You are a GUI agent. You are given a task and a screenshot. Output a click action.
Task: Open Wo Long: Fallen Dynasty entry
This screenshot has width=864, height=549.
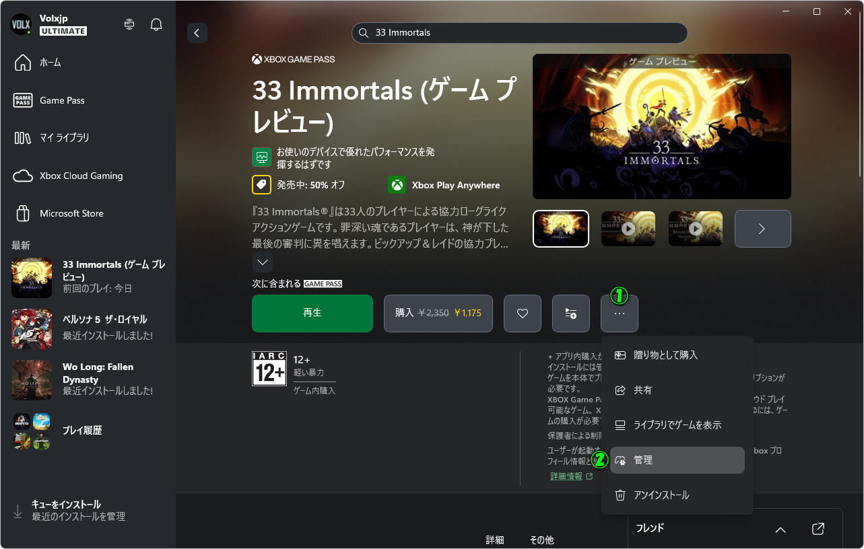88,379
